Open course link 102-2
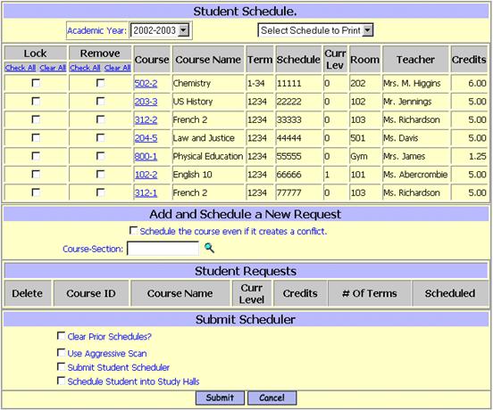Viewport: 493px width, 410px height. (146, 175)
